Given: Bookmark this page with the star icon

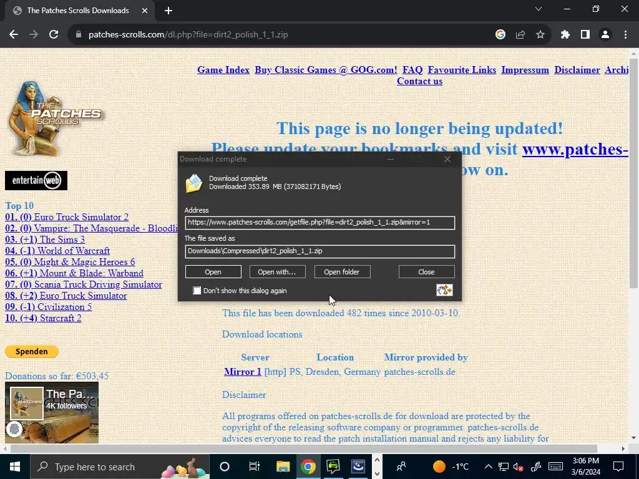Looking at the screenshot, I should pos(540,35).
